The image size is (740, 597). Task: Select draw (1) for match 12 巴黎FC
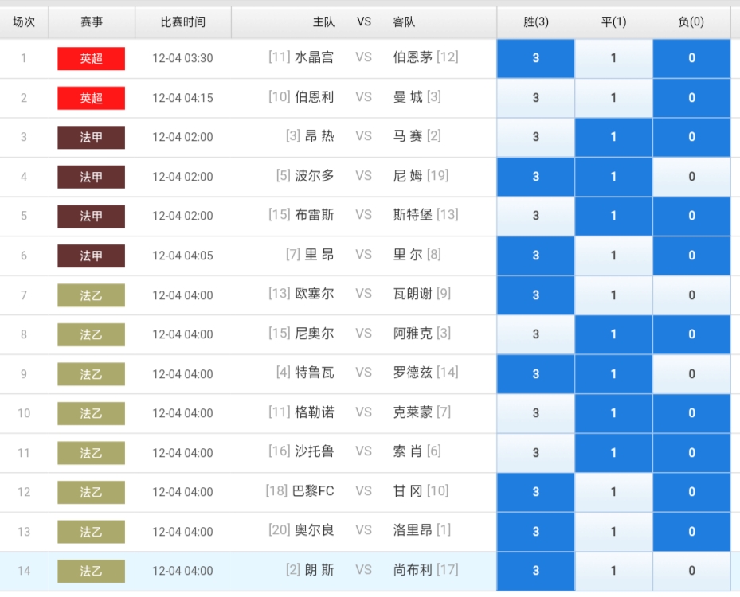click(613, 492)
